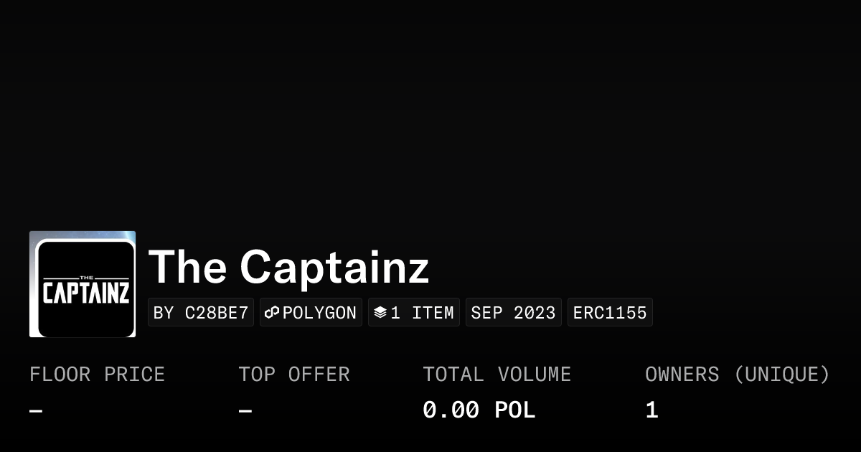Image resolution: width=861 pixels, height=452 pixels.
Task: Click the empty dark banner area
Action: pos(430,115)
